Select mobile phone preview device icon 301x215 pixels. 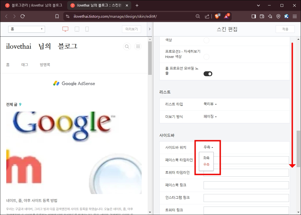(x=87, y=29)
